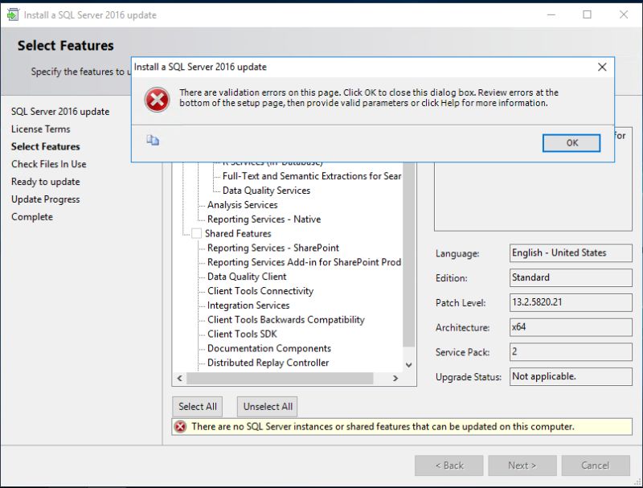Cancel the SQL Server update wizard
This screenshot has height=488, width=643.
tap(596, 465)
